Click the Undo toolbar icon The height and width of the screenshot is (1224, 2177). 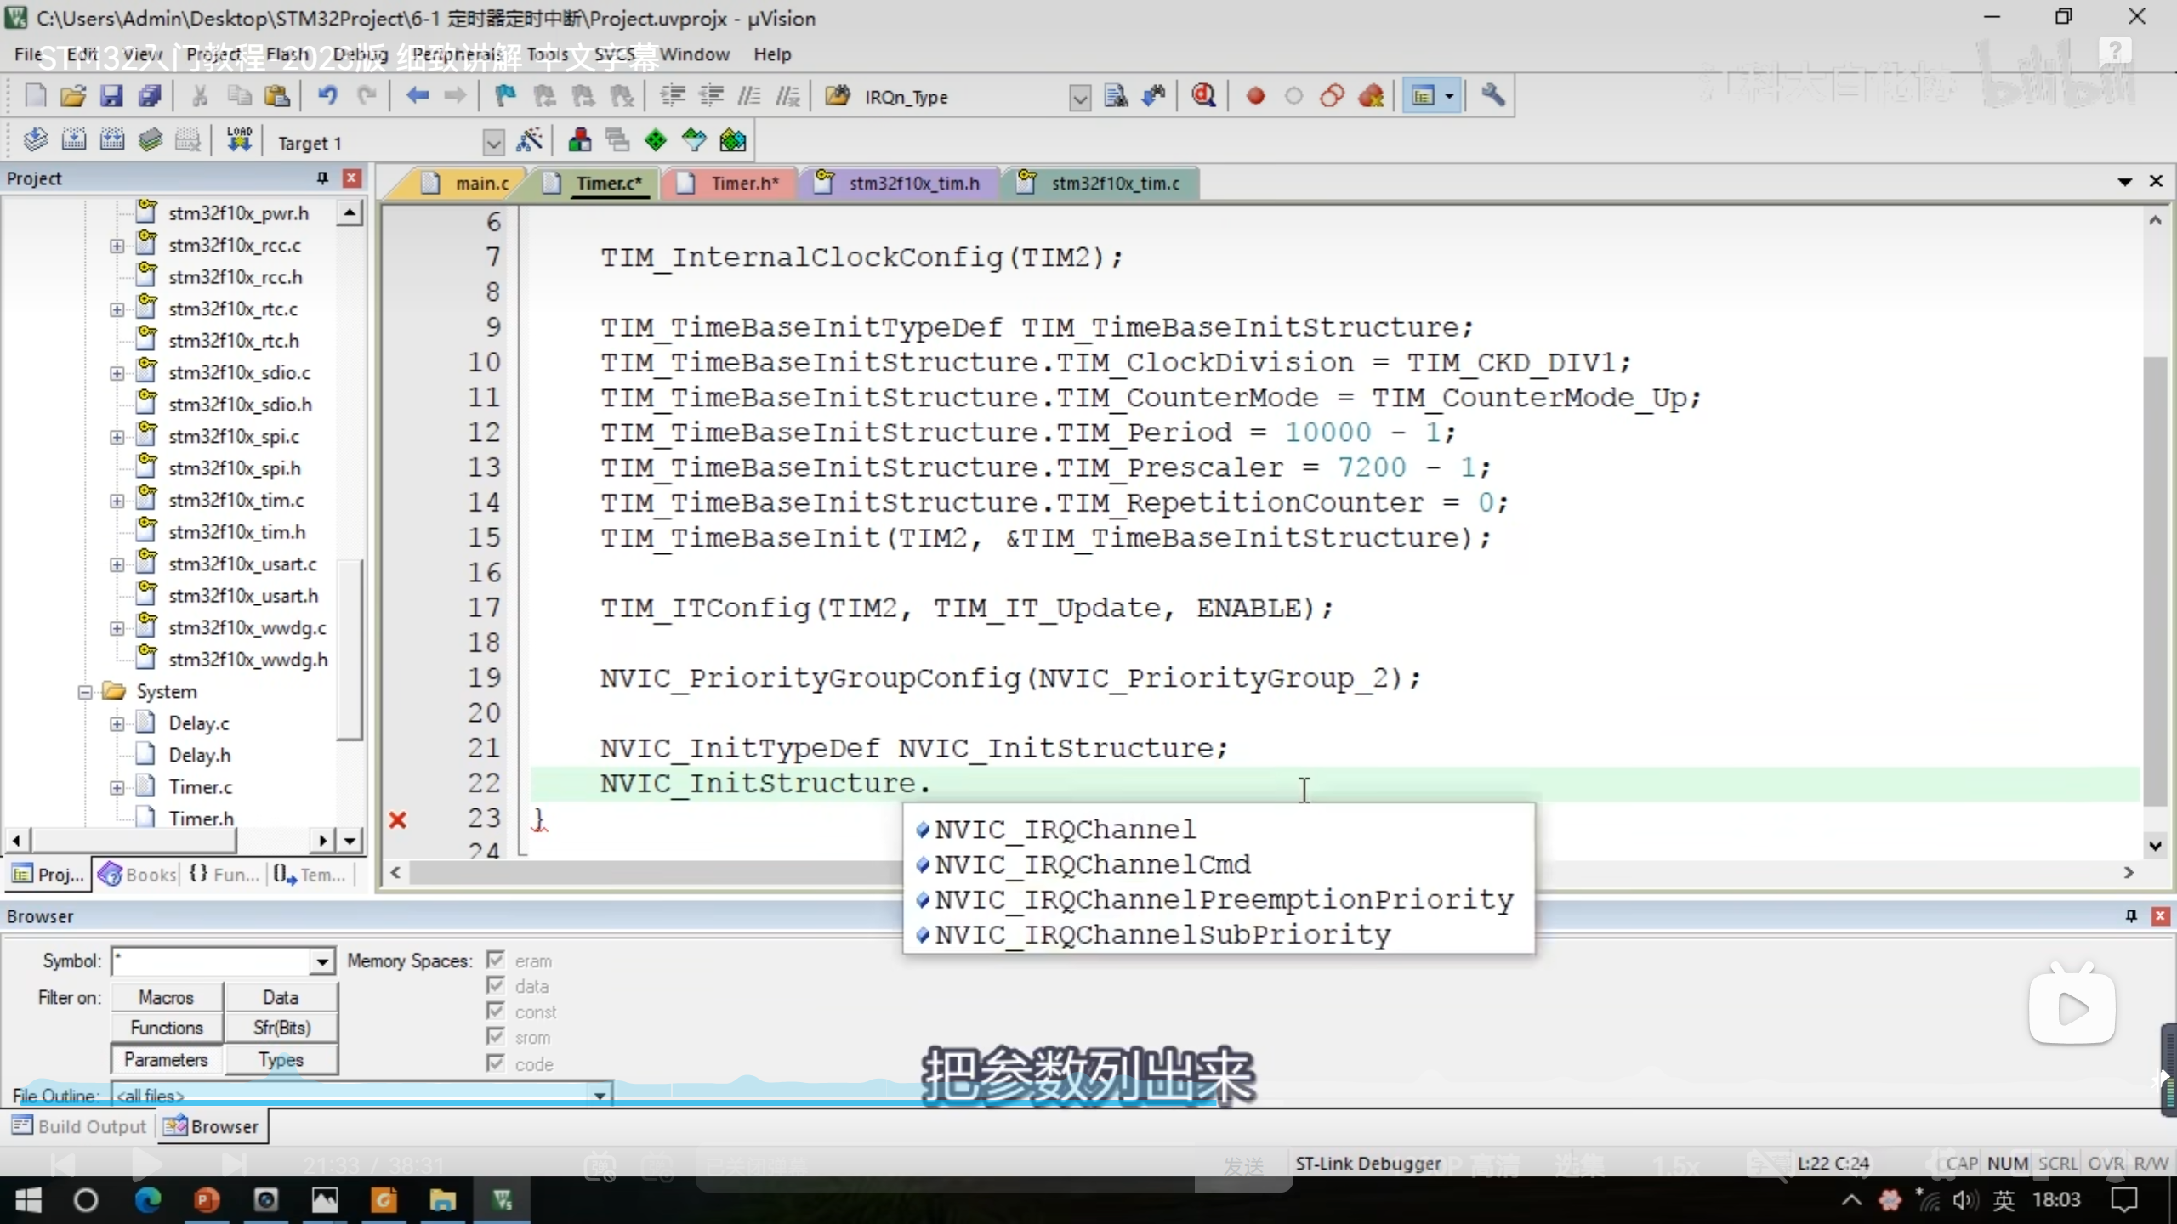pos(327,96)
